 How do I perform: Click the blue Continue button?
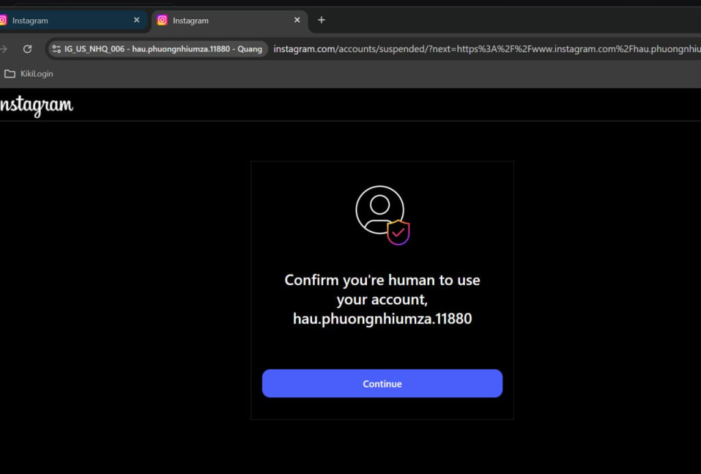(x=382, y=383)
